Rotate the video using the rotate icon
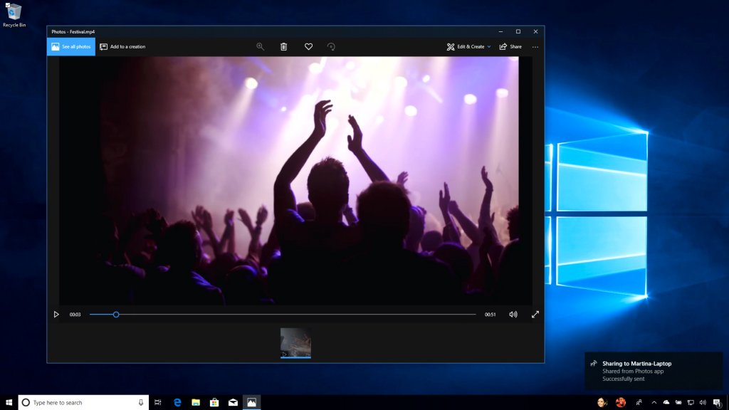The image size is (729, 410). point(332,46)
